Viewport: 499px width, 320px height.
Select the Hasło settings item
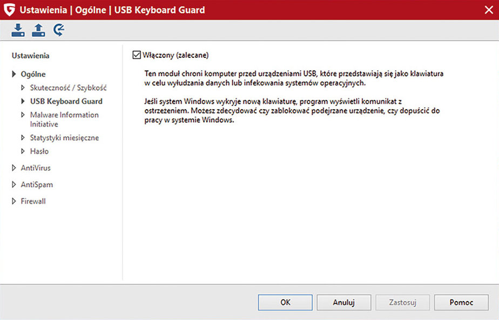point(39,151)
